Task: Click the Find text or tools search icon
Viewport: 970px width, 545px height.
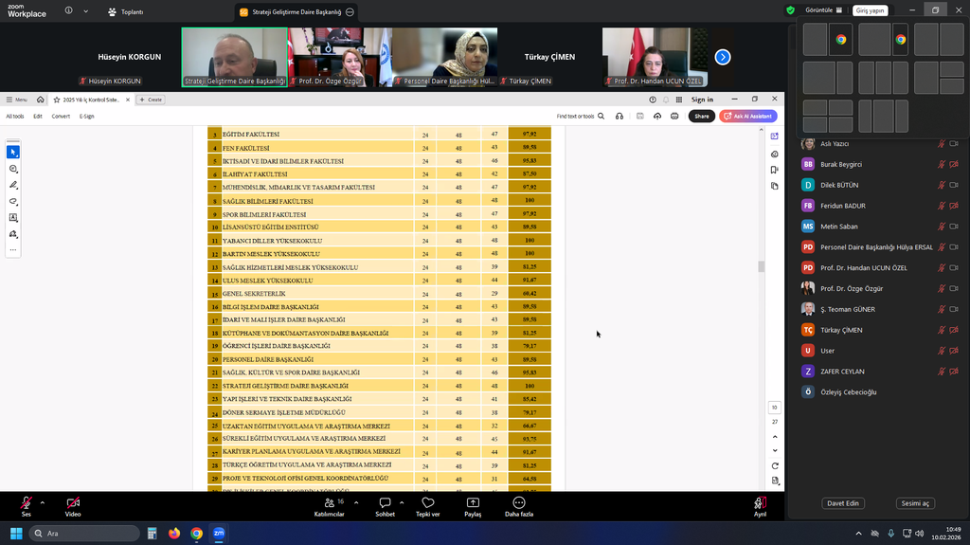Action: (x=601, y=116)
